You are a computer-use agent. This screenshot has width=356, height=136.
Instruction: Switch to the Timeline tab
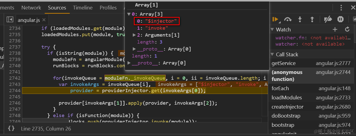pos(83,8)
